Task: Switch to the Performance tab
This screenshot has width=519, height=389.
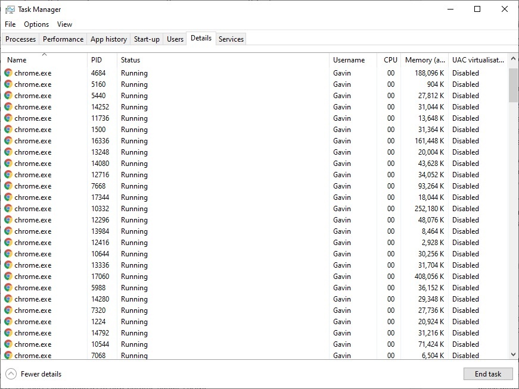Action: (63, 39)
